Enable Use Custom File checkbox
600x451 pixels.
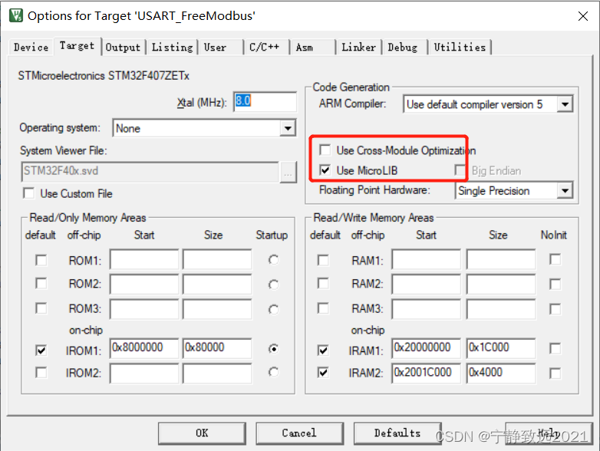29,193
